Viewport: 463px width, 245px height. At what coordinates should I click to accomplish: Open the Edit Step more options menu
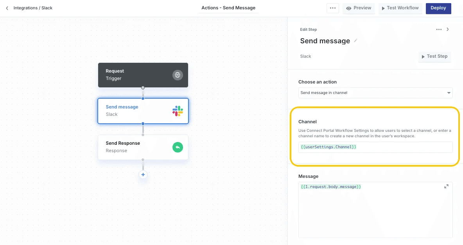point(439,29)
